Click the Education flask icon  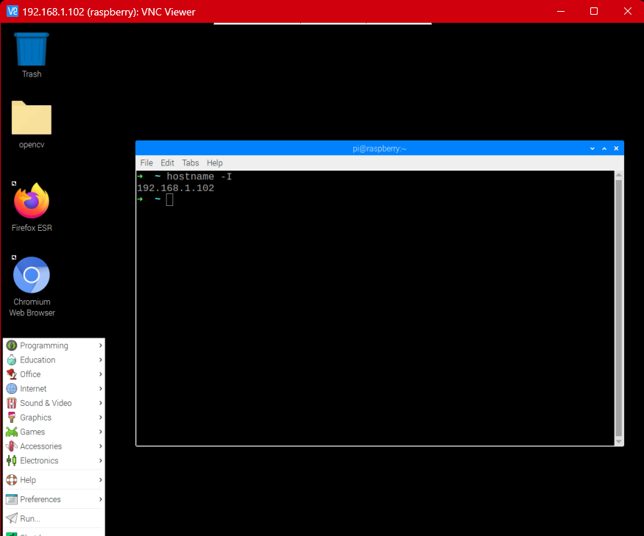click(x=11, y=360)
